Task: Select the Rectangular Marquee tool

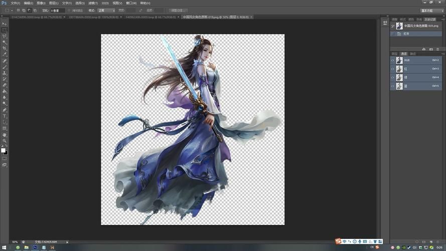Action: tap(5, 30)
